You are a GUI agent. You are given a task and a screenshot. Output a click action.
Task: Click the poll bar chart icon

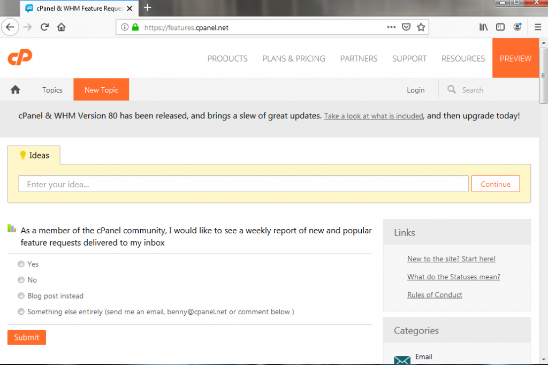coord(12,229)
